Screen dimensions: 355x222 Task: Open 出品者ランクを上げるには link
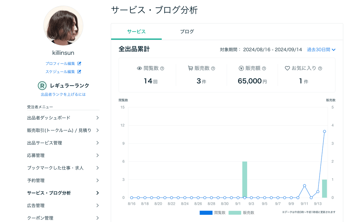coord(63,94)
